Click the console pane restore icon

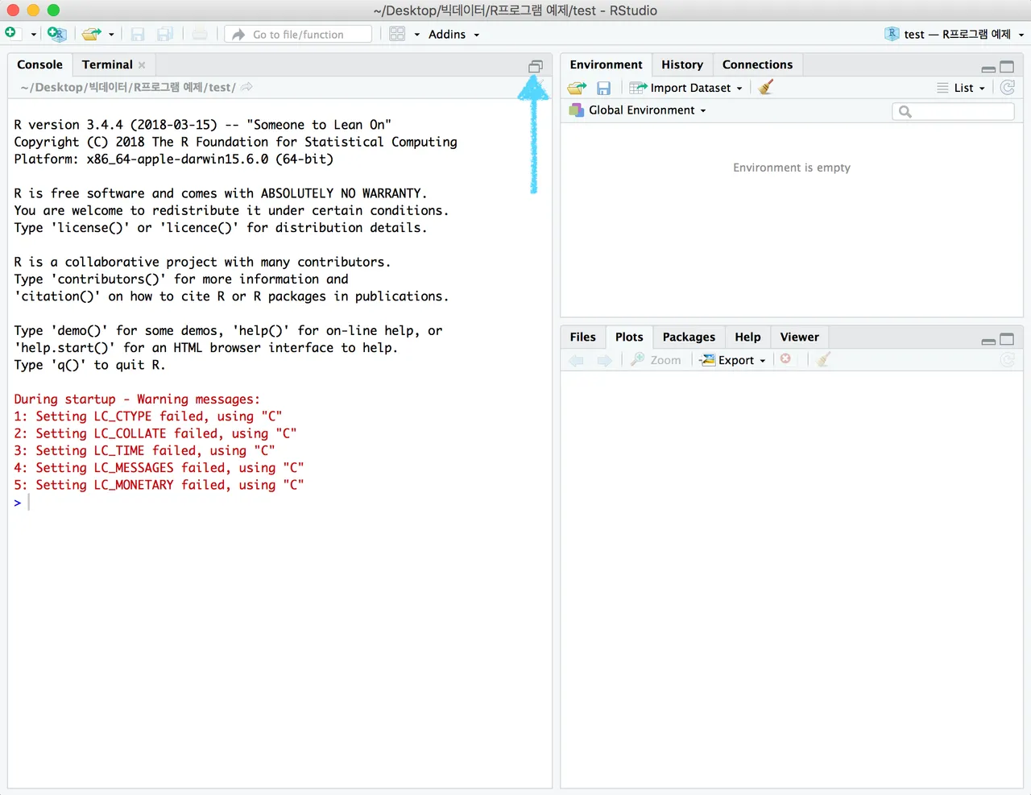[536, 67]
